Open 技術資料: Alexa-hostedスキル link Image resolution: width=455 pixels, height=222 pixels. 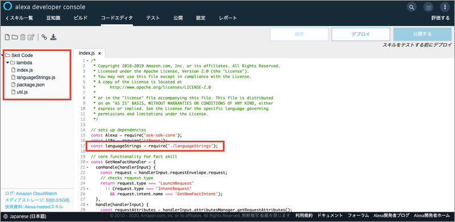34,207
